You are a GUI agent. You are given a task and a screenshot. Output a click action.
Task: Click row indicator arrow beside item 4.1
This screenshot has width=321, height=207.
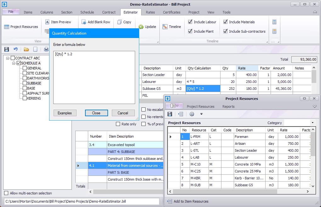[x=78, y=166]
